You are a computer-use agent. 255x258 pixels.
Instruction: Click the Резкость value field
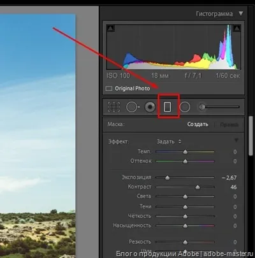tap(235, 242)
